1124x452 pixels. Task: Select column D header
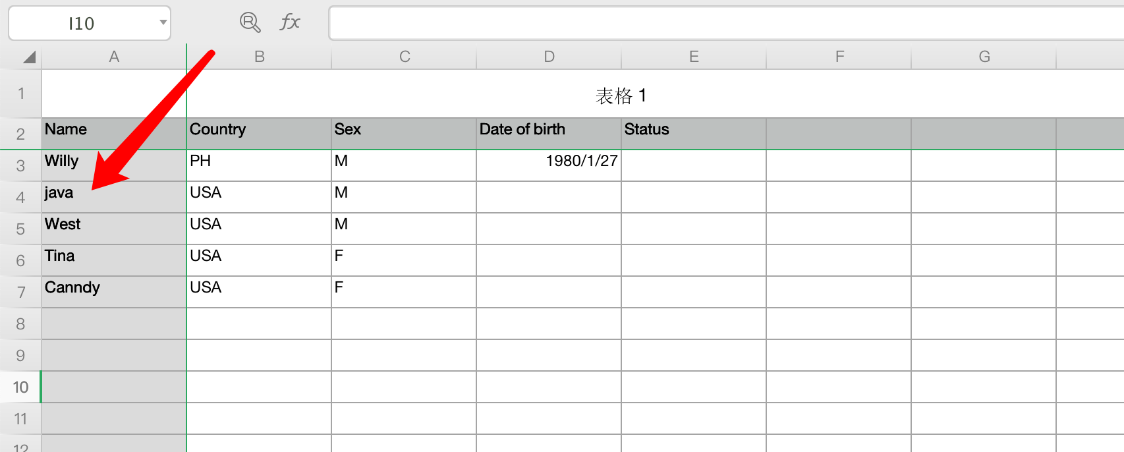click(x=548, y=57)
